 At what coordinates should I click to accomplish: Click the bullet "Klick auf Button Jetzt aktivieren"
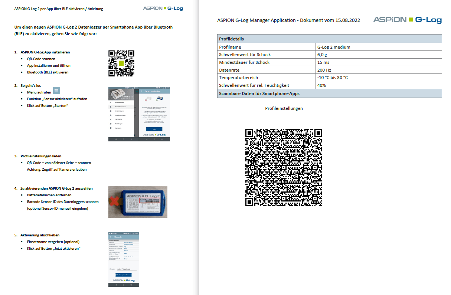[x=54, y=249]
